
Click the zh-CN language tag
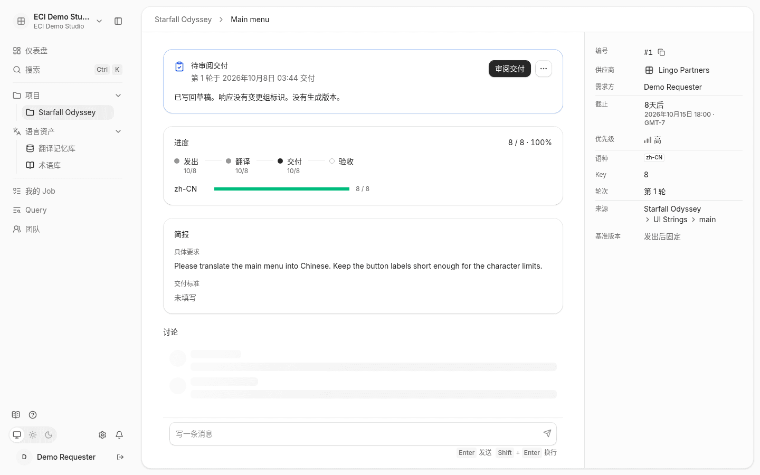654,158
